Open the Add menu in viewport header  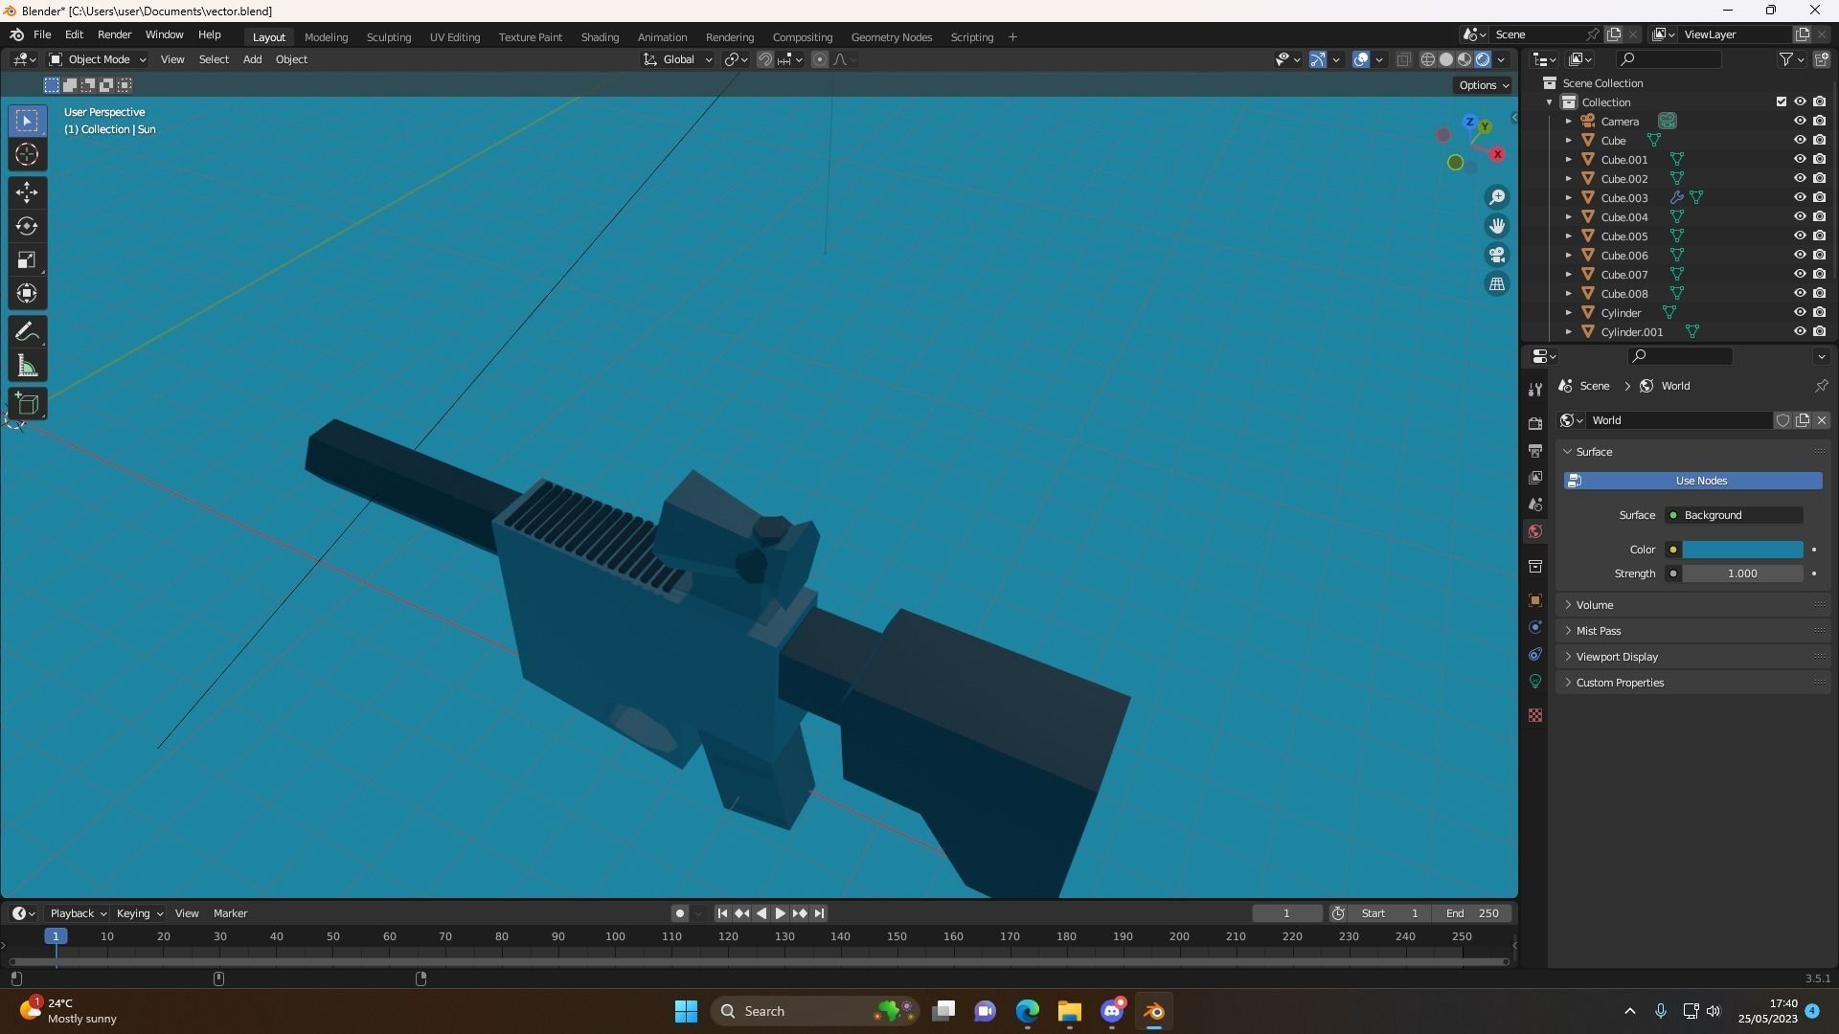pyautogui.click(x=252, y=59)
